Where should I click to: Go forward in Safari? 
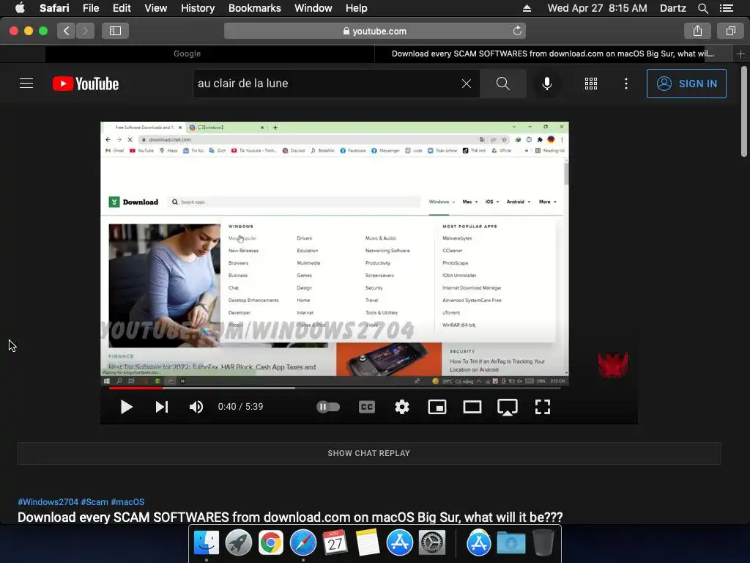[85, 31]
